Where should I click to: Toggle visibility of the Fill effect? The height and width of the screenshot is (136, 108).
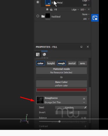point(47,9)
